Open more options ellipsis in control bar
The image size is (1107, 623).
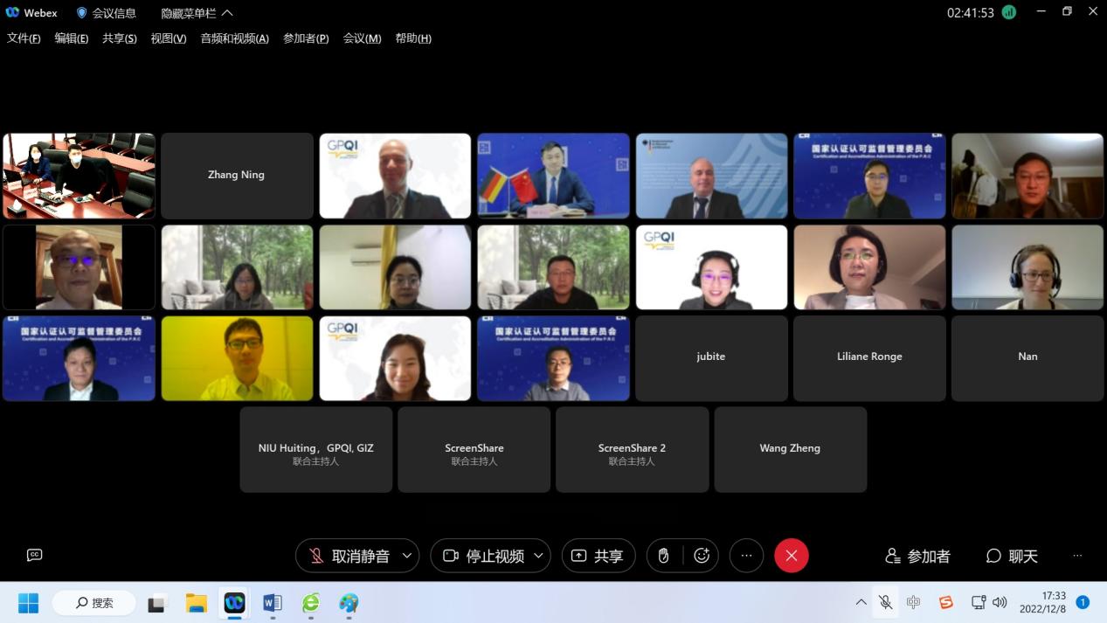click(746, 556)
